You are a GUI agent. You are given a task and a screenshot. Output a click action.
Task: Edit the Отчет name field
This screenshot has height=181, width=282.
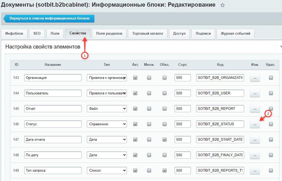click(53, 109)
